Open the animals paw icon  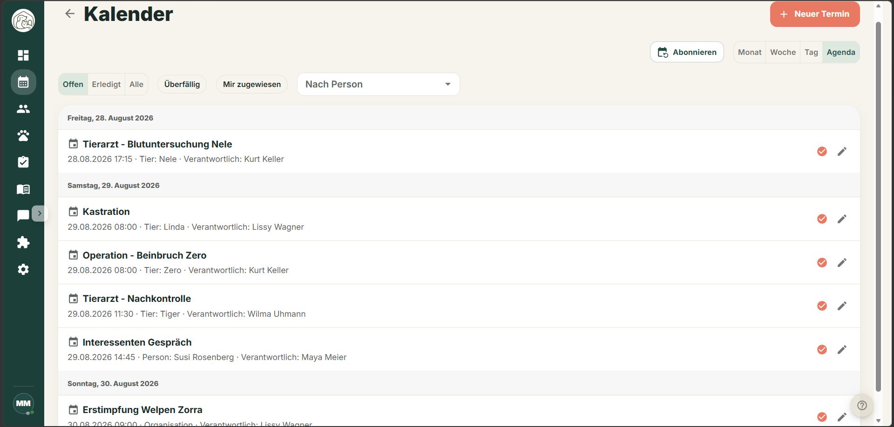[x=23, y=135]
